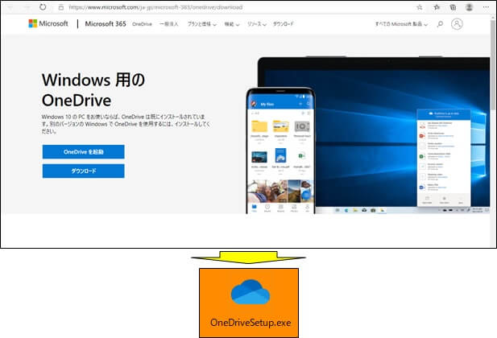This screenshot has width=497, height=338.
Task: Focus the address bar showing microsoft.com URL
Action: click(155, 7)
